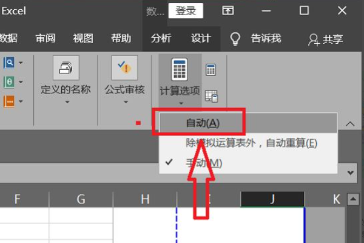The image size is (364, 243).
Task: Click the orange more functions book icon
Action: pos(9,101)
